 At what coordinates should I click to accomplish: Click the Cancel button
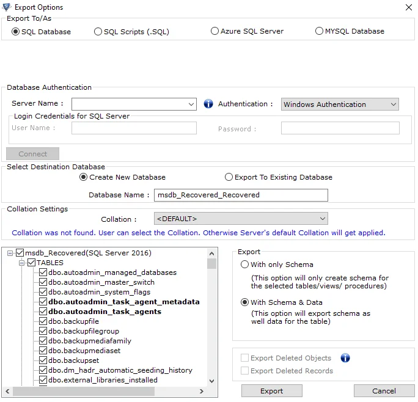(x=384, y=391)
